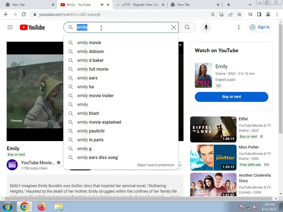
Task: Choose suggestion 'emily ears'
Action: pos(121,78)
